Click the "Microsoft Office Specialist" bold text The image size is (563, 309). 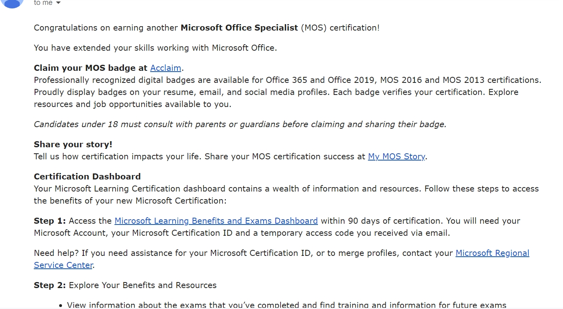[239, 28]
